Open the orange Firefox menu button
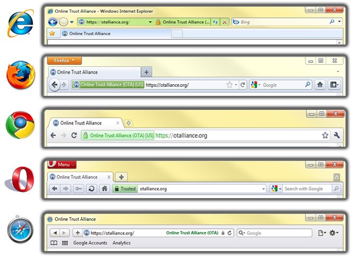The height and width of the screenshot is (259, 356). coord(65,60)
